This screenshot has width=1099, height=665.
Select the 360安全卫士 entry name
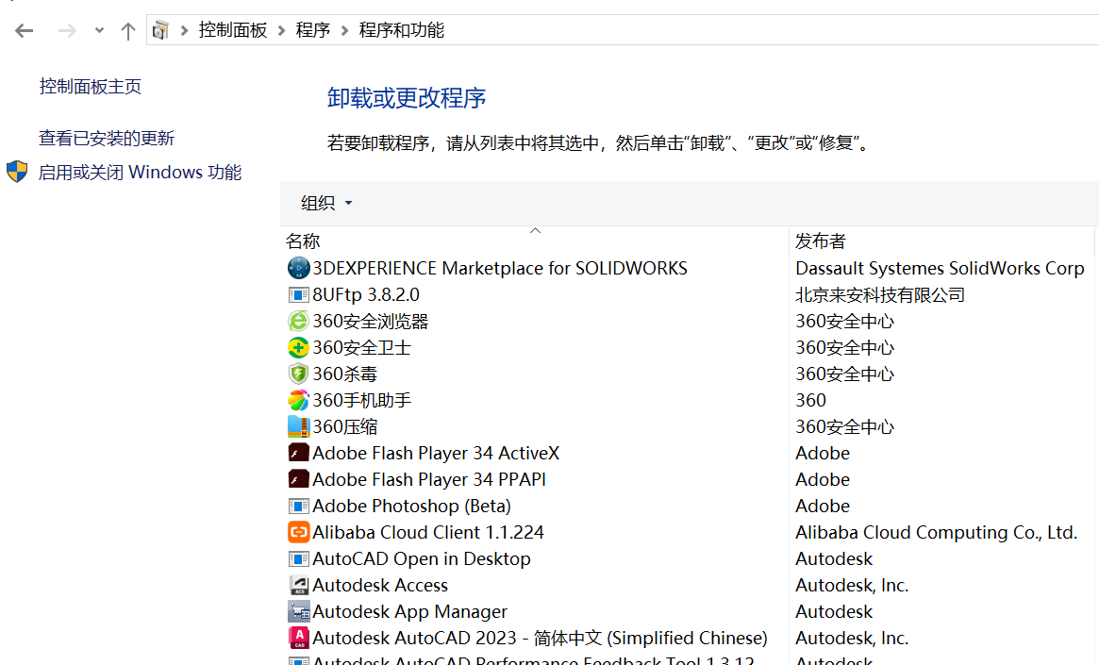361,347
